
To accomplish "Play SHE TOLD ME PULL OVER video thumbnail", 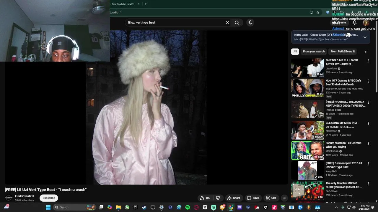I will tap(308, 68).
